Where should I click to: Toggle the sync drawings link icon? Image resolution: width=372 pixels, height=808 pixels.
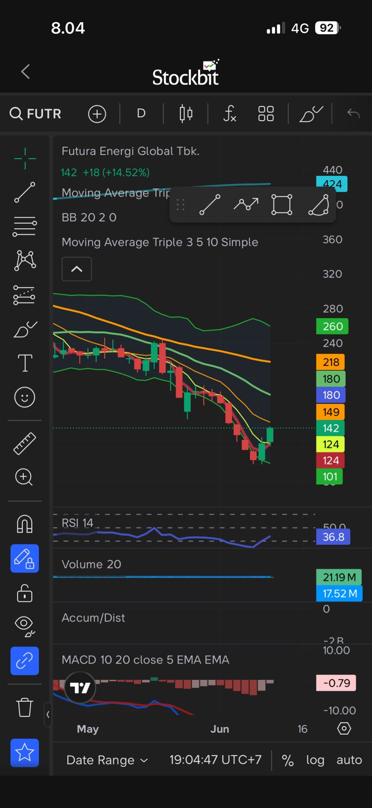(x=25, y=661)
